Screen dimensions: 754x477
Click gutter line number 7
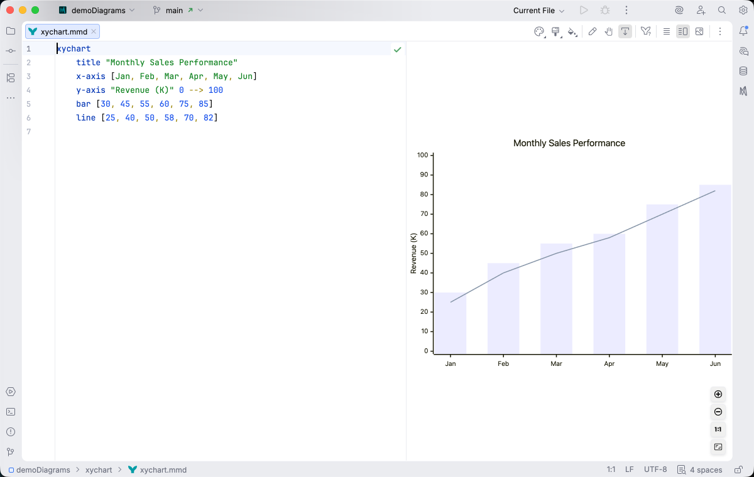click(28, 131)
